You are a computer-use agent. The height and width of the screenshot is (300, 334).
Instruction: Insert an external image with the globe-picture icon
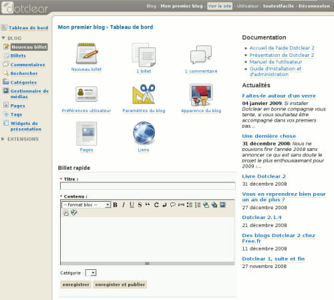(x=214, y=204)
